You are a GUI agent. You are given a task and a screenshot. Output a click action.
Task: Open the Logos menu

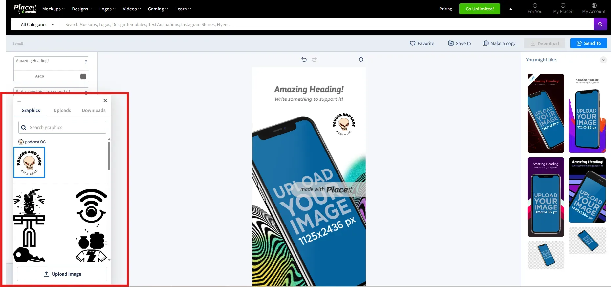tap(107, 9)
